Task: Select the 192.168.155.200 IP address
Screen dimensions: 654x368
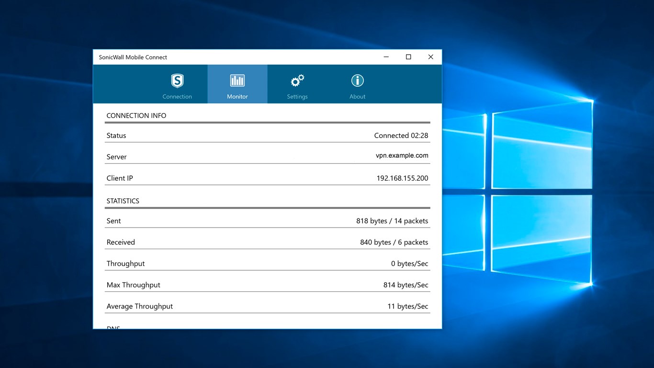Action: click(x=403, y=178)
